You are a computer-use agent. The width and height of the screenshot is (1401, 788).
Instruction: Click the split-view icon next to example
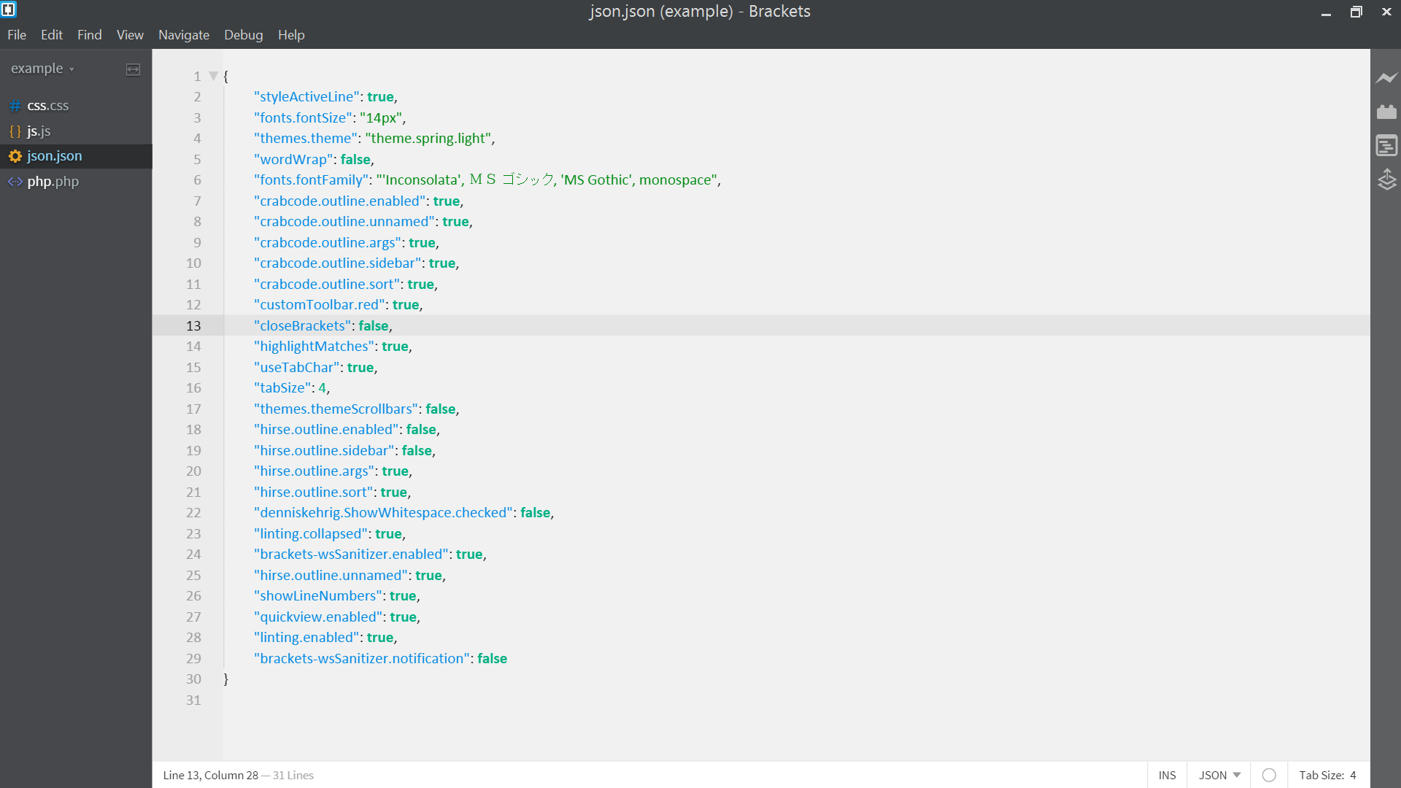click(x=133, y=69)
